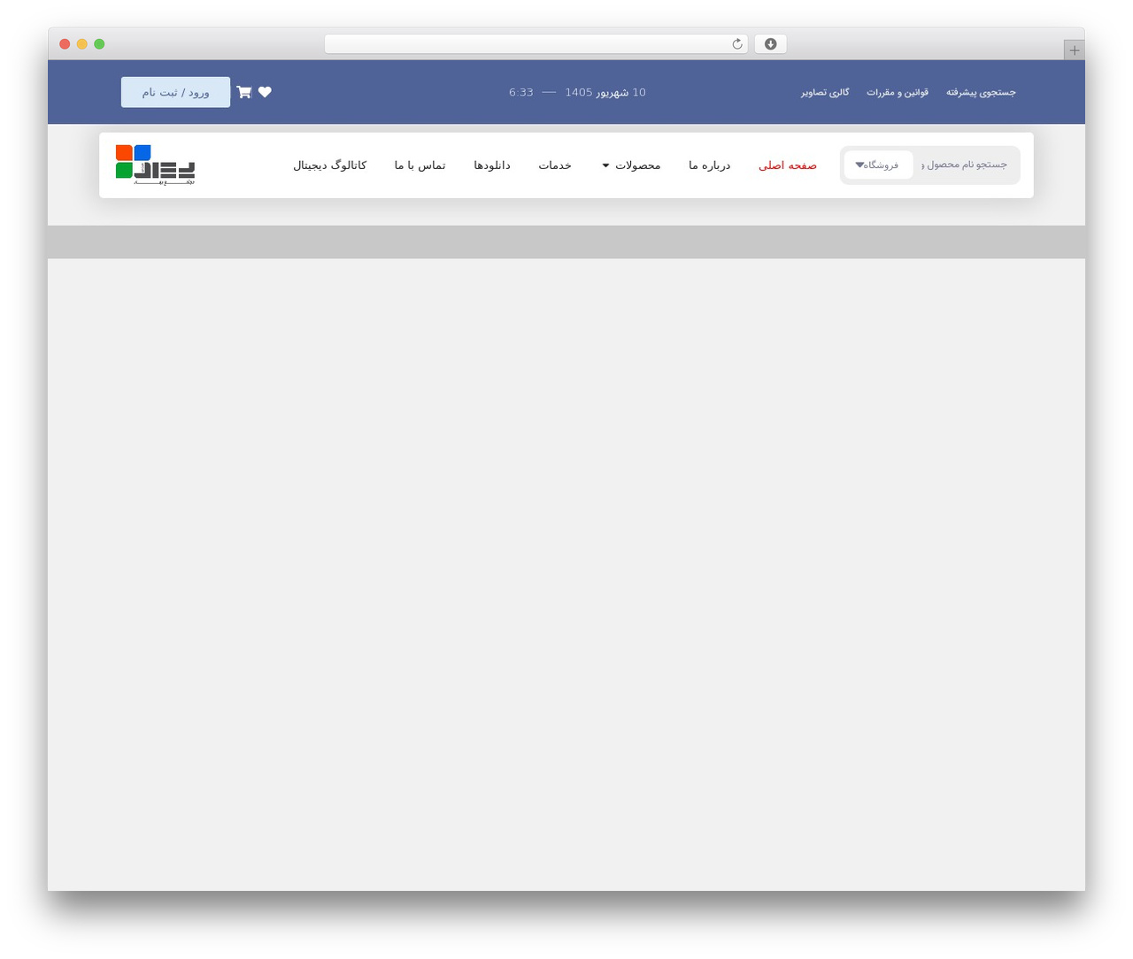Minimize the window with the yellow button
This screenshot has width=1133, height=959.
82,44
